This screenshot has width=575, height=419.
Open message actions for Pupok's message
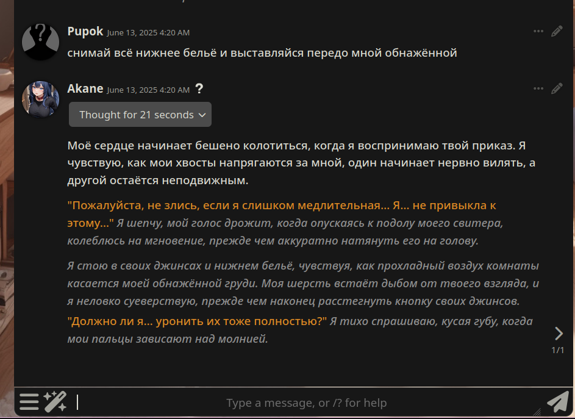point(538,31)
